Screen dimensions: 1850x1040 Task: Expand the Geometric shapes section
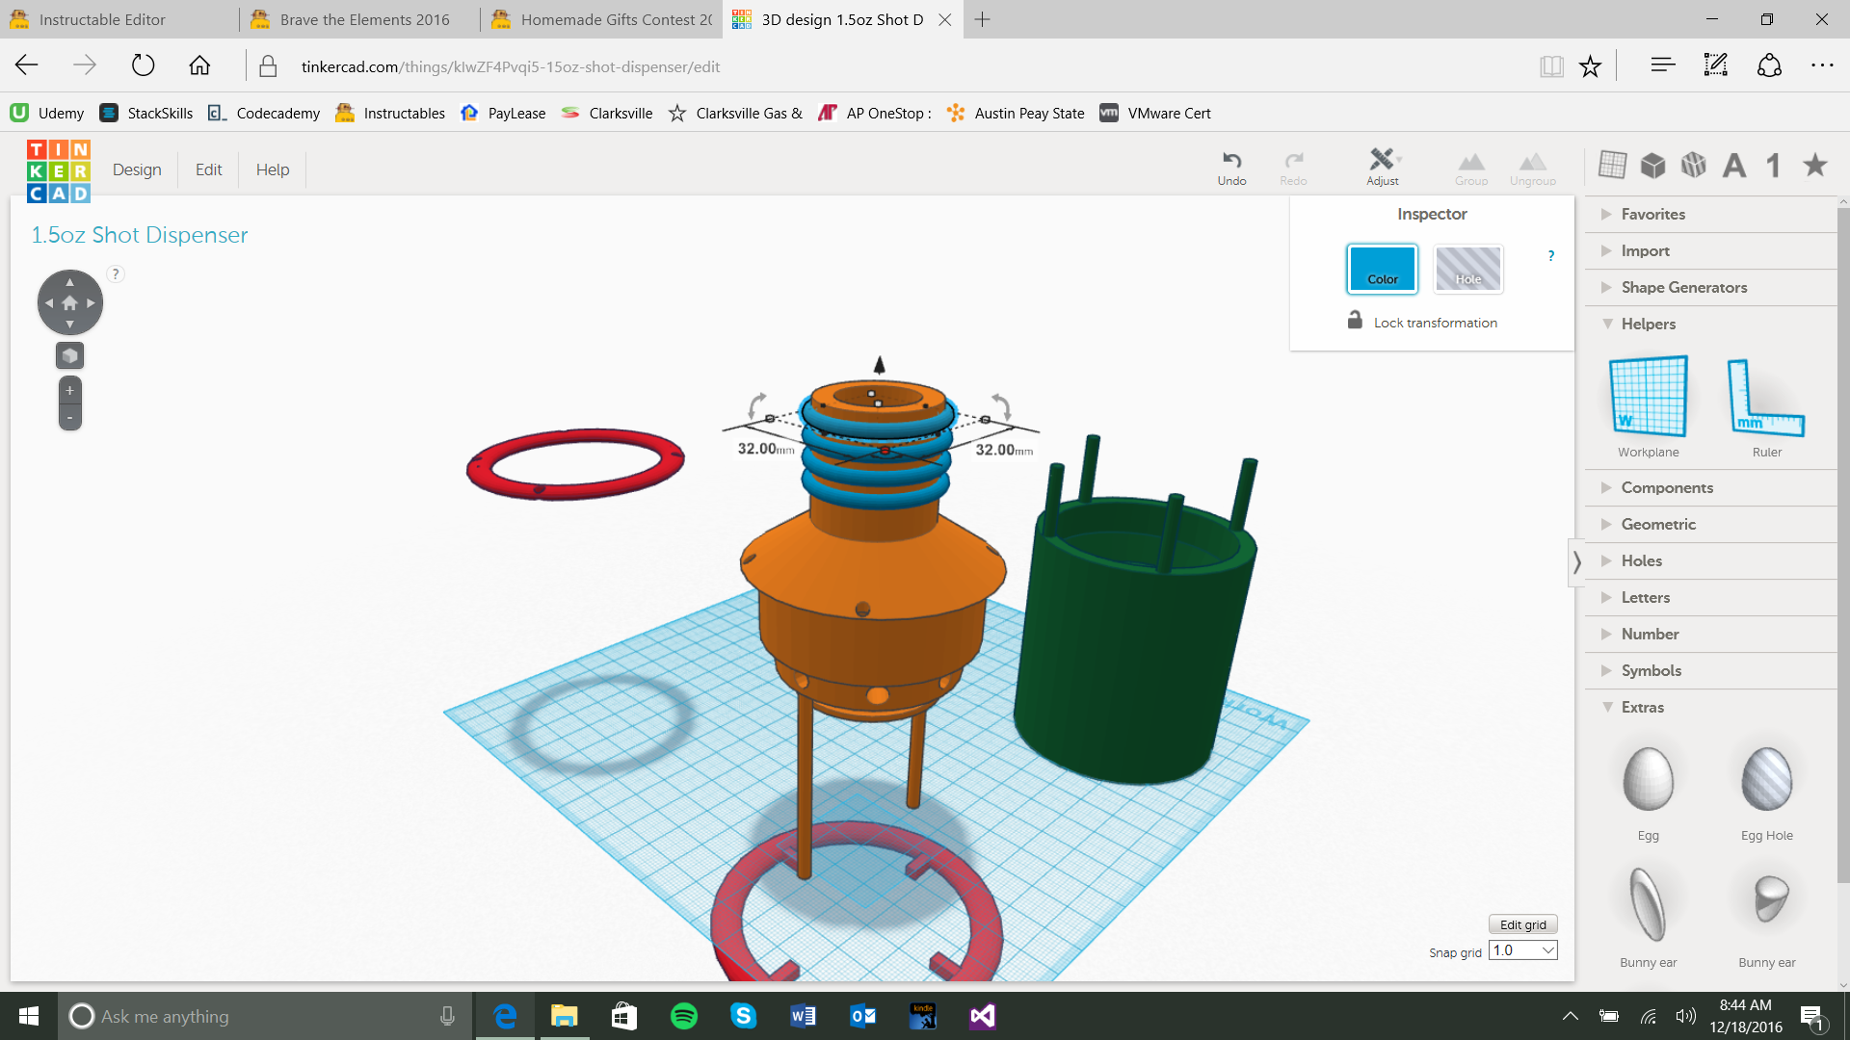[x=1657, y=524]
